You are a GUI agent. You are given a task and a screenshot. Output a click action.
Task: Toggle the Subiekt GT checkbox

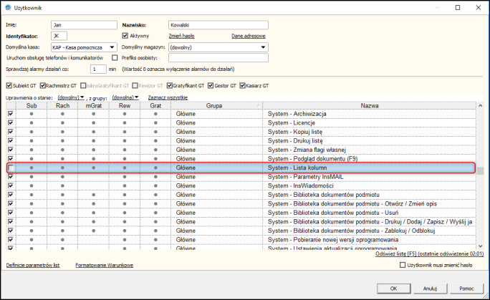9,85
